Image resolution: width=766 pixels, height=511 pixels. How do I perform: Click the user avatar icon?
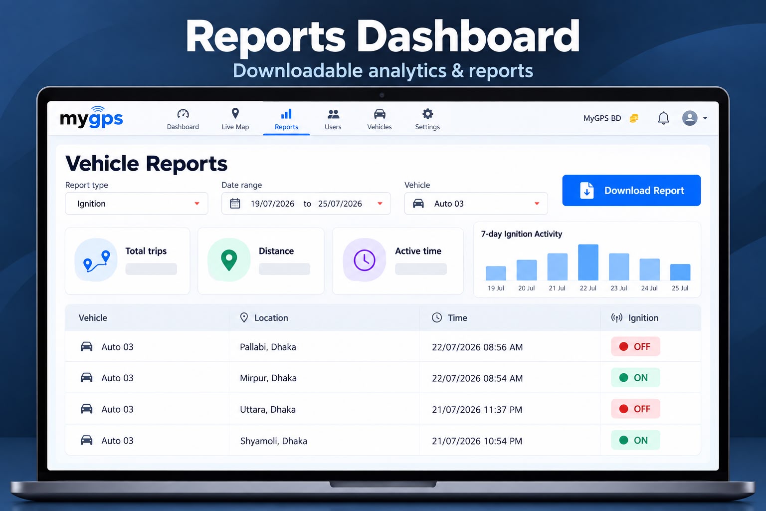[690, 118]
